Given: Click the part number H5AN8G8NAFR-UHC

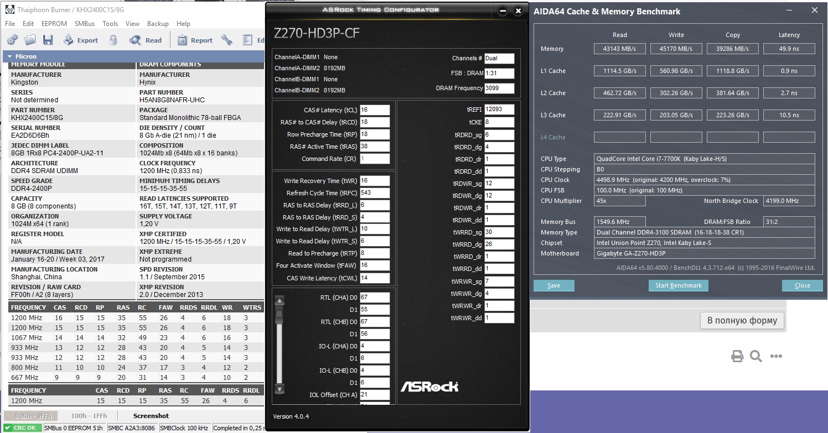Looking at the screenshot, I should 173,100.
